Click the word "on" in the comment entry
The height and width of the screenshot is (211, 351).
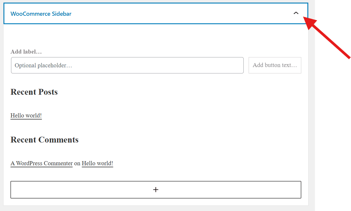click(76, 163)
